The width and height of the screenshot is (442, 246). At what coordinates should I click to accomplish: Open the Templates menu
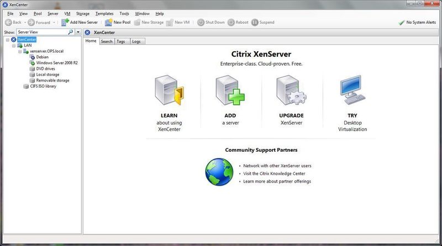point(104,13)
